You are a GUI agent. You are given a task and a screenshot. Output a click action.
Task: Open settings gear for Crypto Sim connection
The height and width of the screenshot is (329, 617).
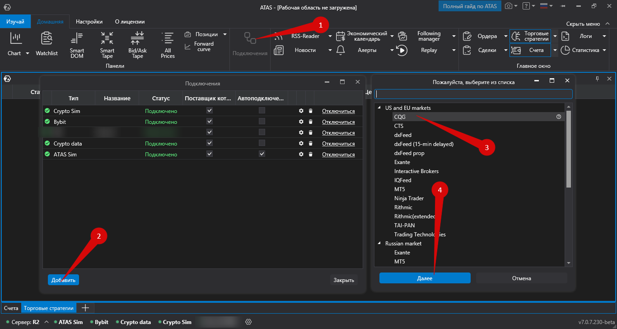click(301, 111)
